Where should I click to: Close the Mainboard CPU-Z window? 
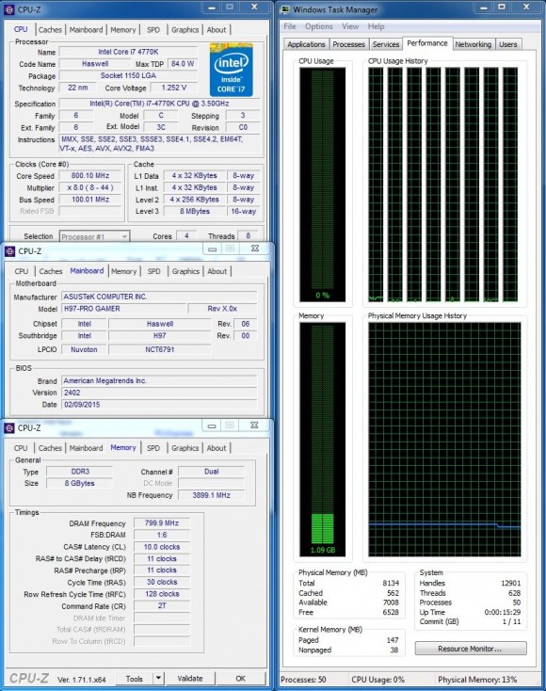pos(255,249)
